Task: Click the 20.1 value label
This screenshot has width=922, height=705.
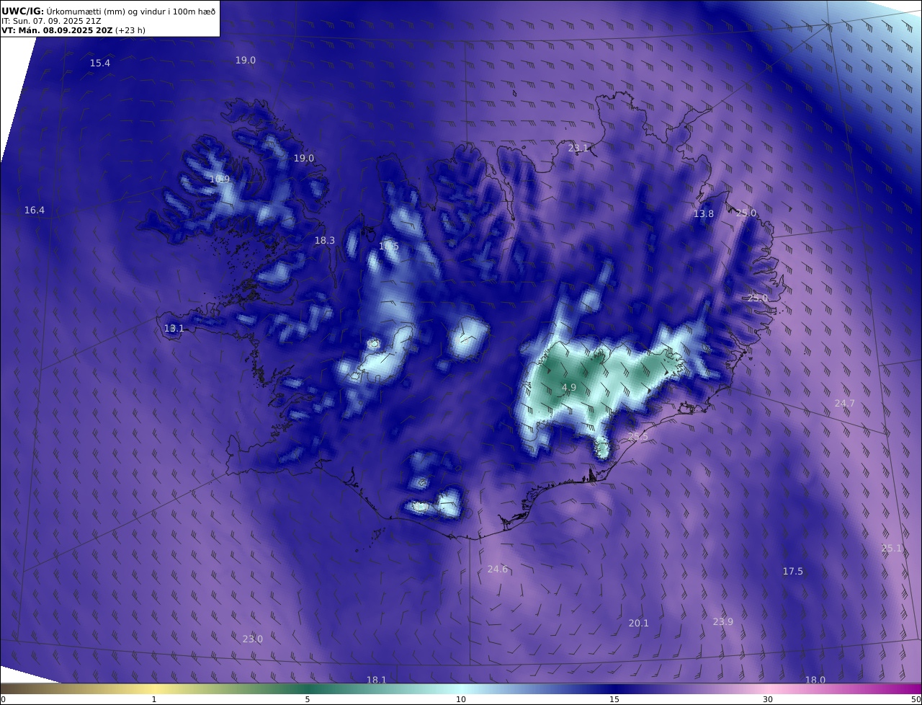Action: click(639, 624)
